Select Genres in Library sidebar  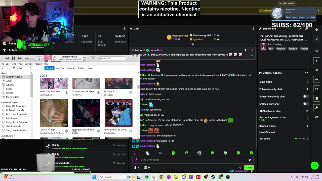(x=10, y=93)
